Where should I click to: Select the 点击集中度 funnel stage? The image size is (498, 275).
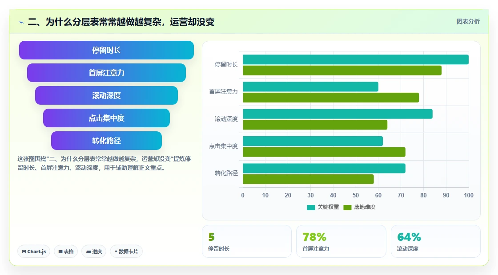click(106, 118)
